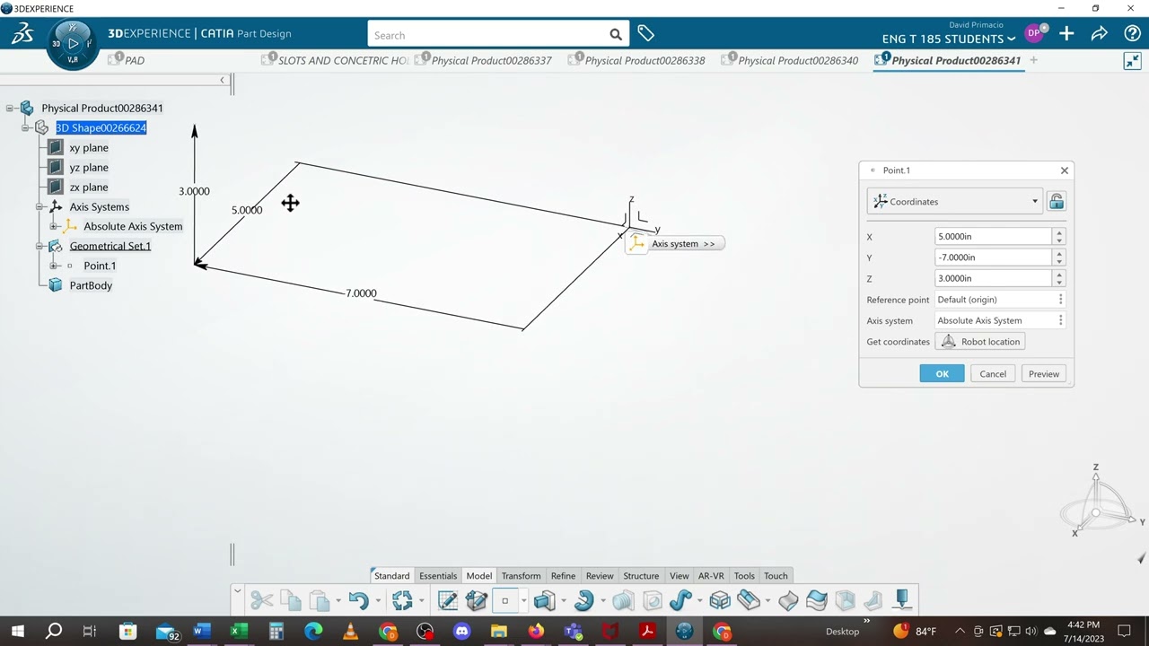This screenshot has width=1149, height=646.
Task: Click the share arrow icon
Action: [x=1100, y=34]
